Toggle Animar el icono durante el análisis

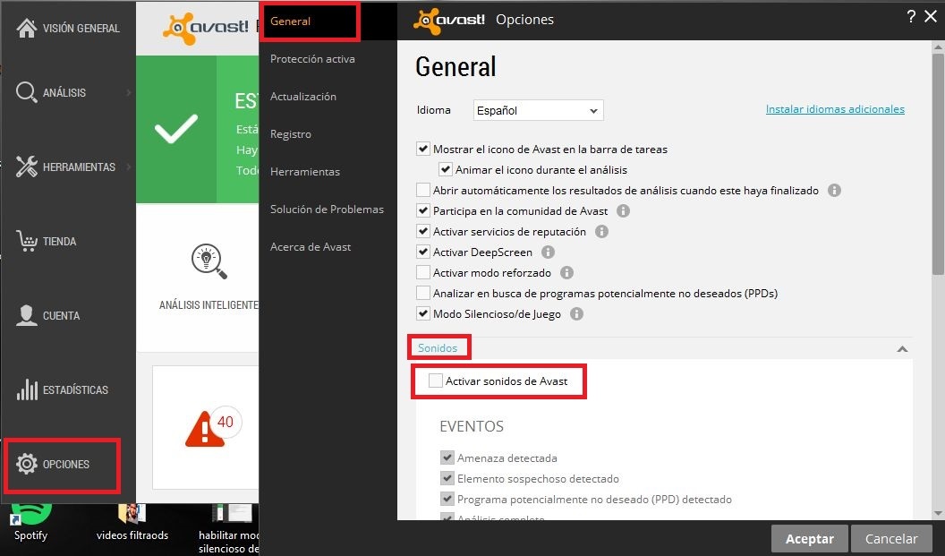446,169
